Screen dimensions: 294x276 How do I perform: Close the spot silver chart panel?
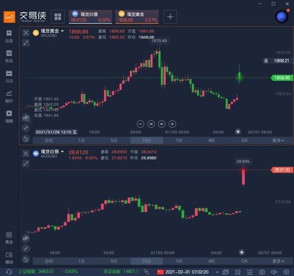coord(26,154)
